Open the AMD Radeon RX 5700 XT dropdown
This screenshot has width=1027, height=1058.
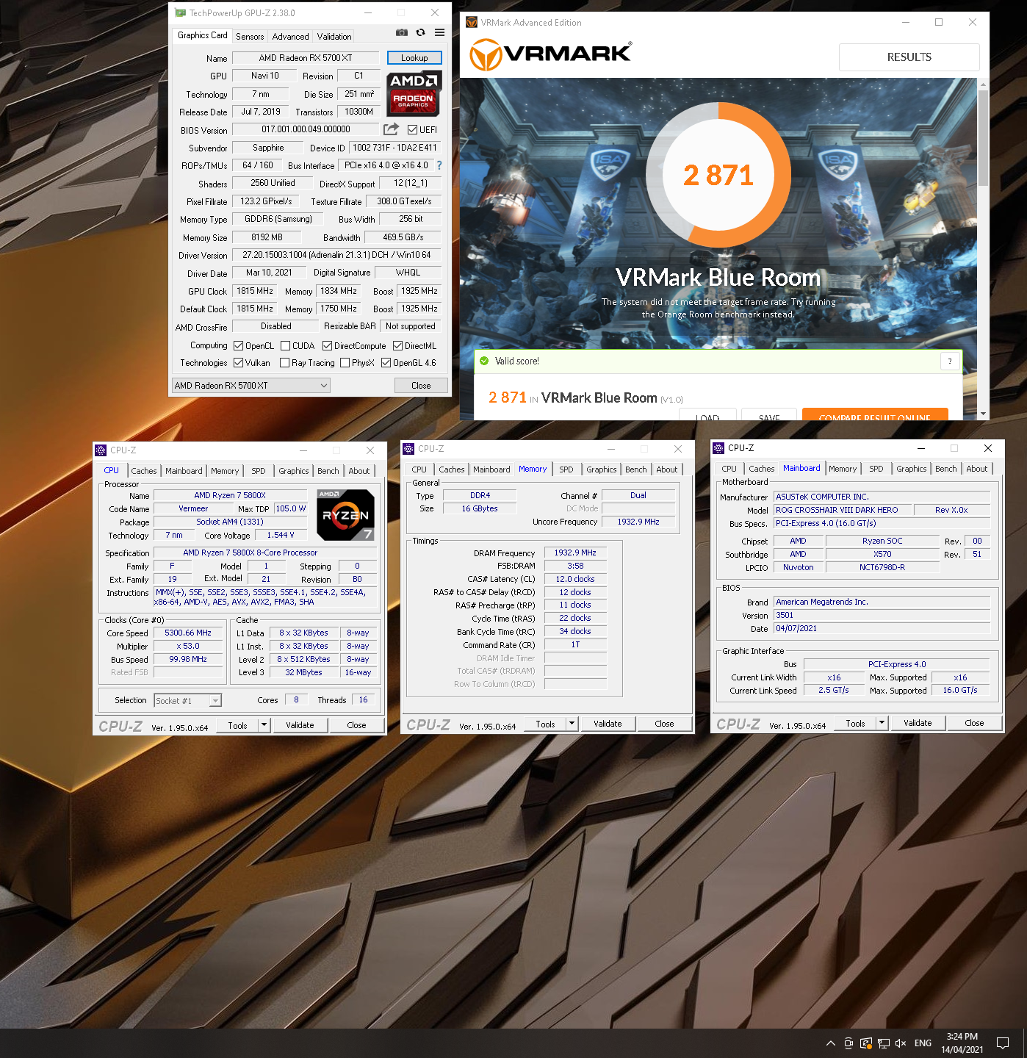click(251, 386)
